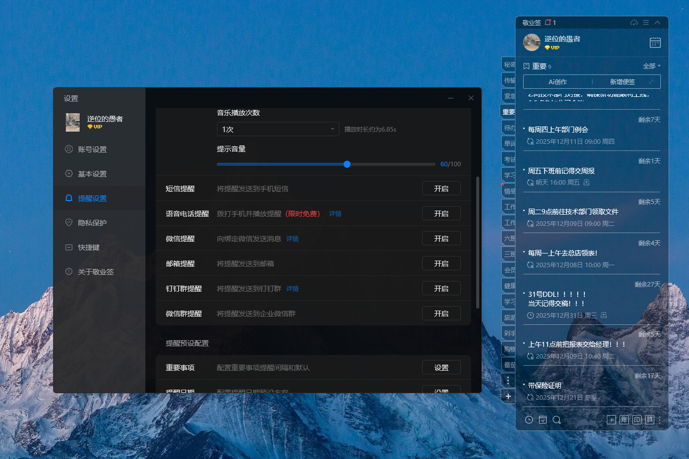Open the music play count dropdown showing 1次
This screenshot has height=459, width=689.
coord(278,129)
